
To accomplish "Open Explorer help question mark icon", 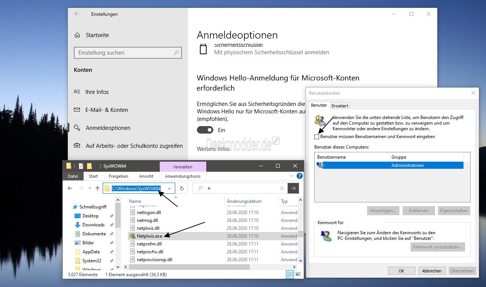I will pyautogui.click(x=299, y=176).
